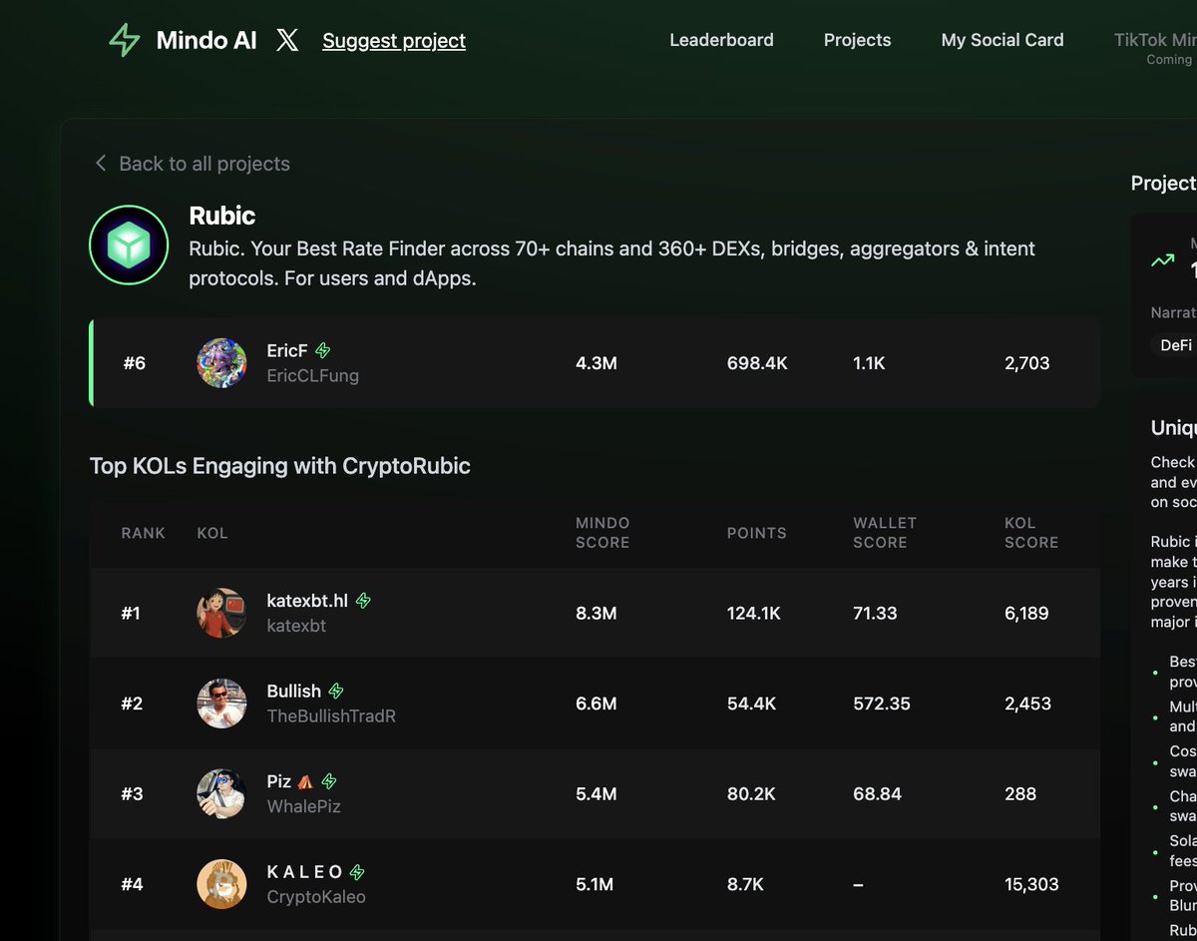This screenshot has height=941, width=1197.
Task: Click the verified badge next to katexbt.hl
Action: [x=364, y=601]
